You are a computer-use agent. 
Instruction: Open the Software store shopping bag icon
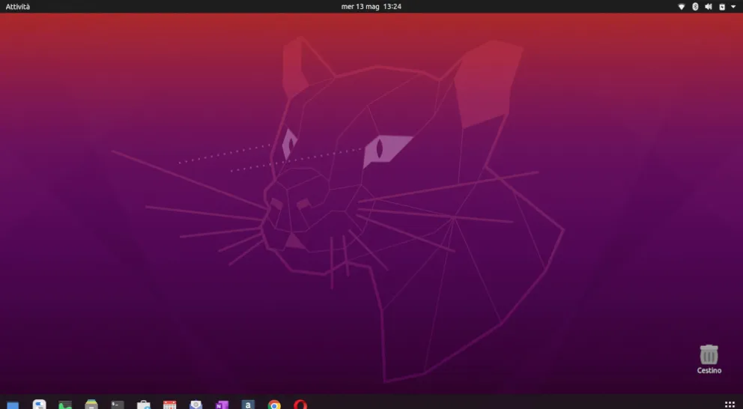(x=144, y=405)
